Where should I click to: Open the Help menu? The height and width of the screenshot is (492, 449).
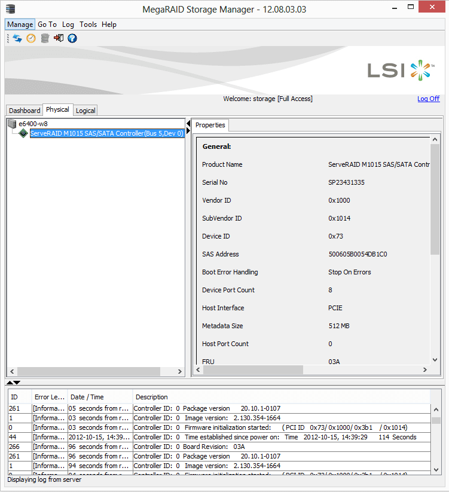pos(109,25)
